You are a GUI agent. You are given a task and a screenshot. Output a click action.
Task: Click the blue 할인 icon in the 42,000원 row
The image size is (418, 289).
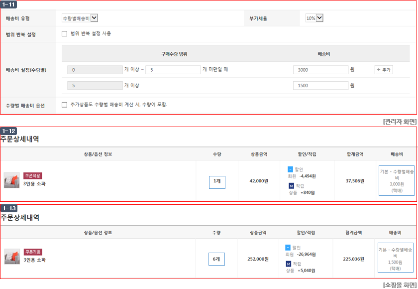[290, 169]
